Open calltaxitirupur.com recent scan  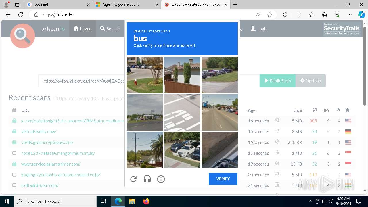40,185
